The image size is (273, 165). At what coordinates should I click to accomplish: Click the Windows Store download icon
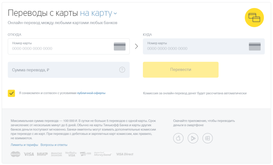(207, 138)
